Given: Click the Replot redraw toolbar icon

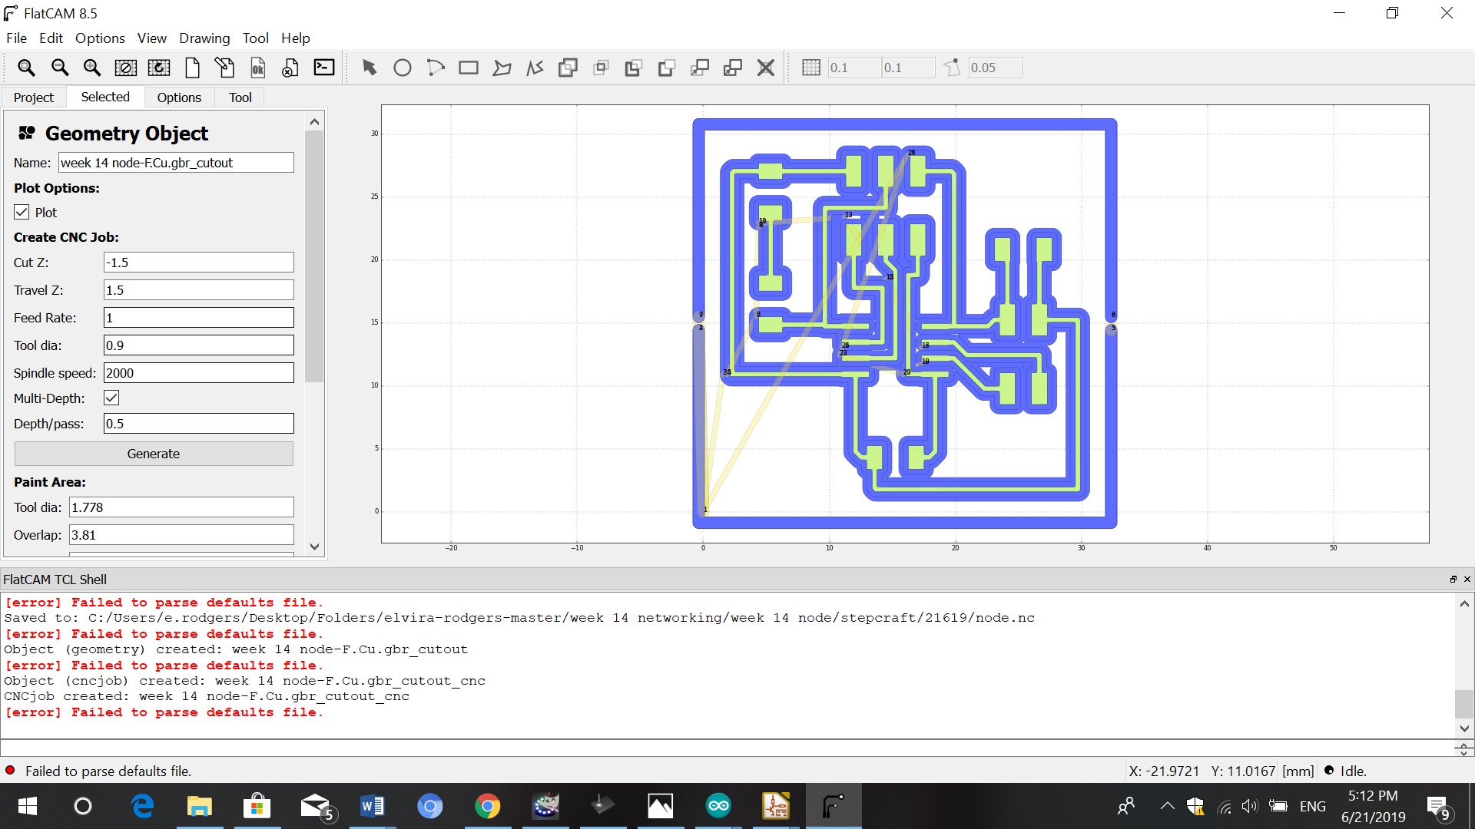Looking at the screenshot, I should [159, 68].
